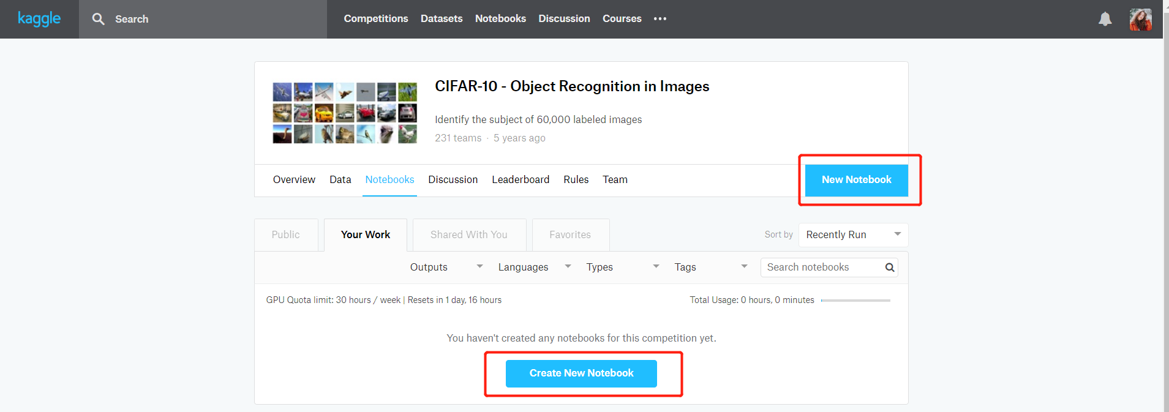Viewport: 1169px width, 412px height.
Task: Expand the Types filter dropdown
Action: click(x=623, y=268)
